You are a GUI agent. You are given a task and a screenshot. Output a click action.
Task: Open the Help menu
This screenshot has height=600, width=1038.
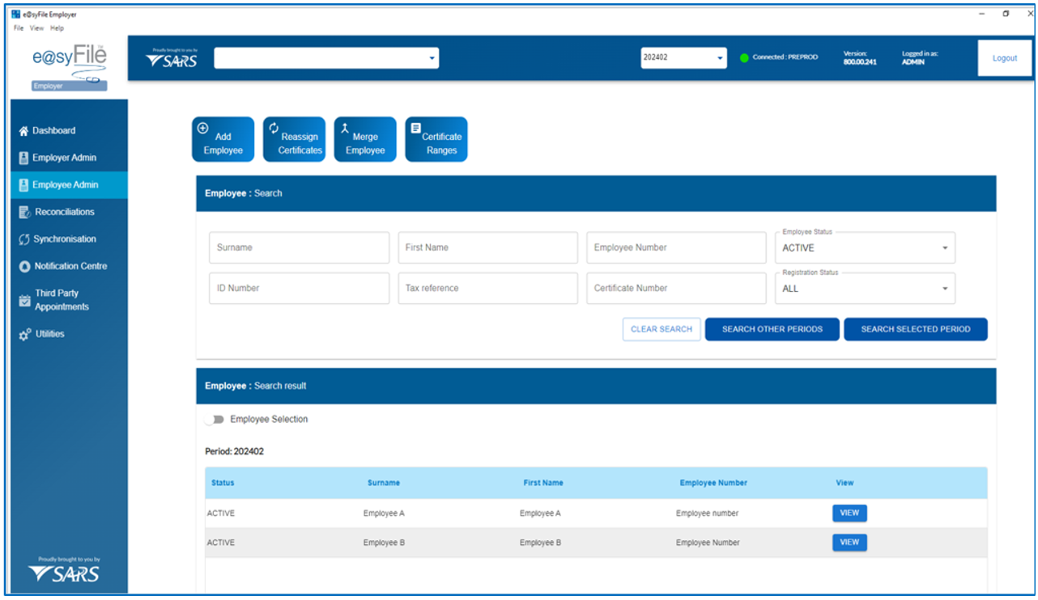57,28
